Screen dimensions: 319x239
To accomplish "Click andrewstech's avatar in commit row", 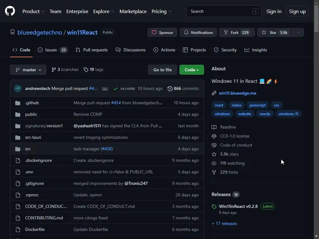I will (18, 88).
